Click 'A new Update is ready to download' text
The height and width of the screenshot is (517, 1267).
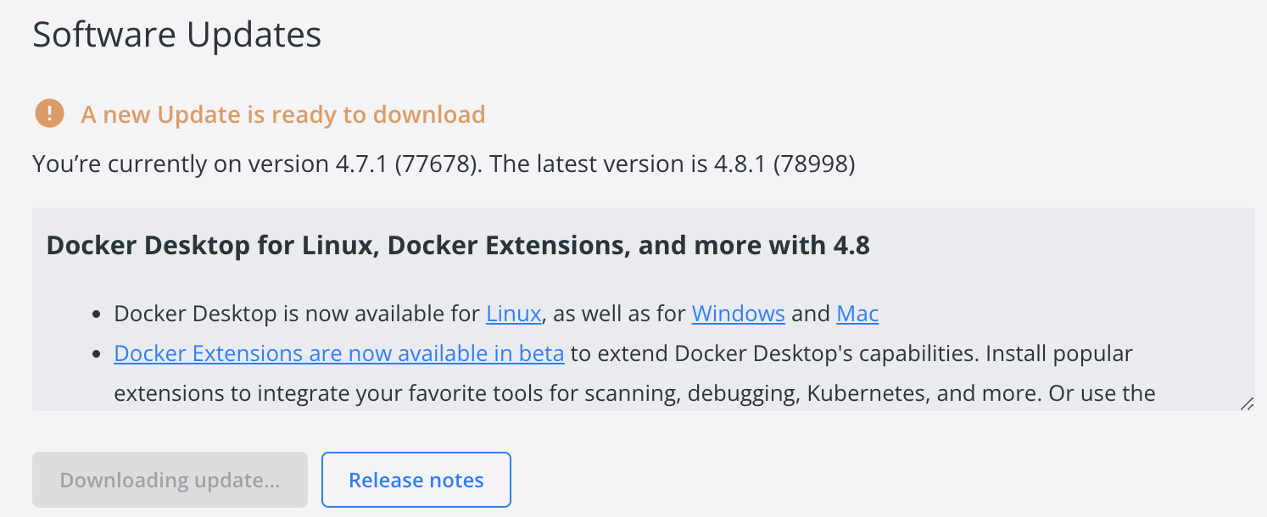282,114
